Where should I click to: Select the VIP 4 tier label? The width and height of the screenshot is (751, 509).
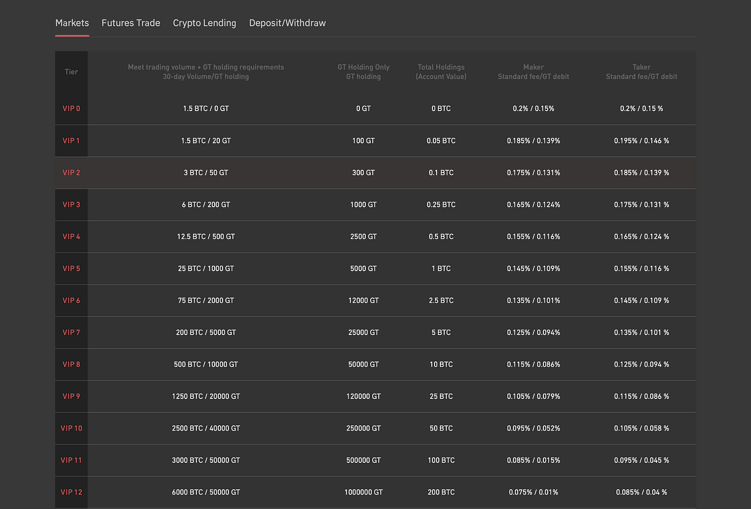pos(71,236)
